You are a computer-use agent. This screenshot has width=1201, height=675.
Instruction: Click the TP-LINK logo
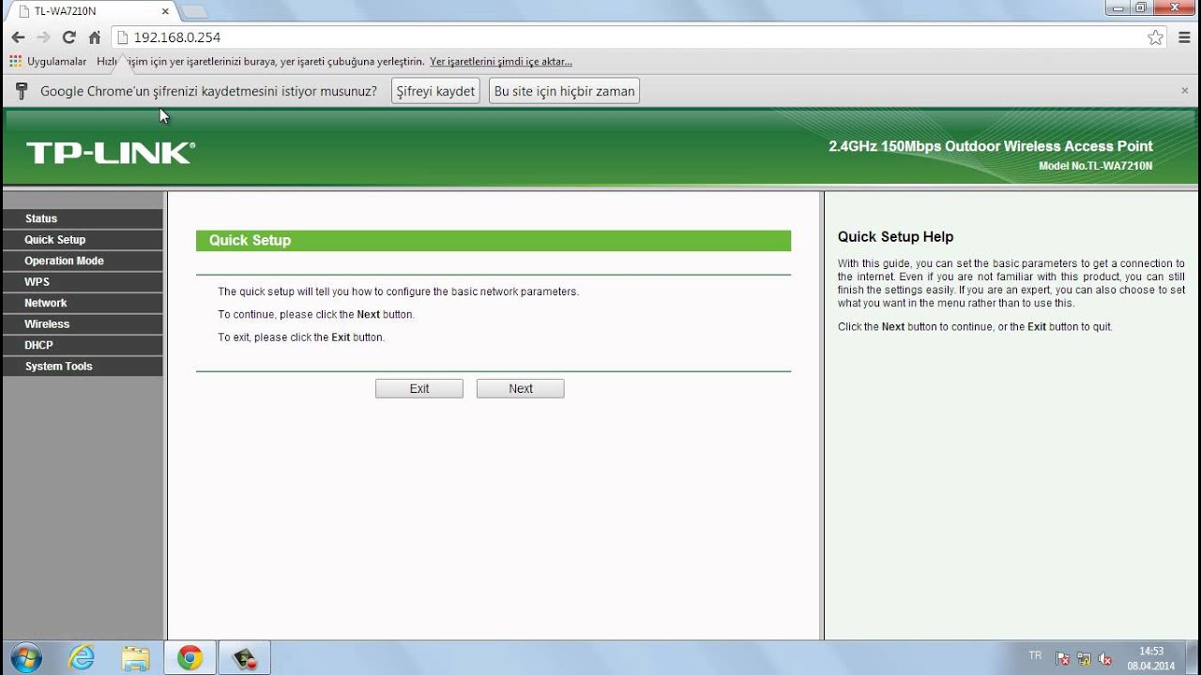click(x=111, y=153)
